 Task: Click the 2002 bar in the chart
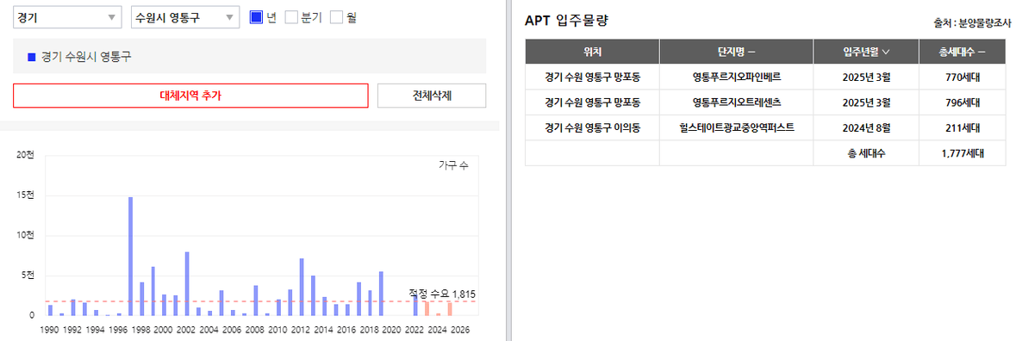tap(187, 283)
